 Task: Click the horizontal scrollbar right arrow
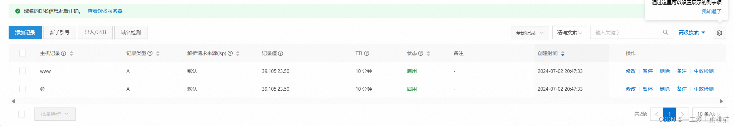[x=721, y=101]
